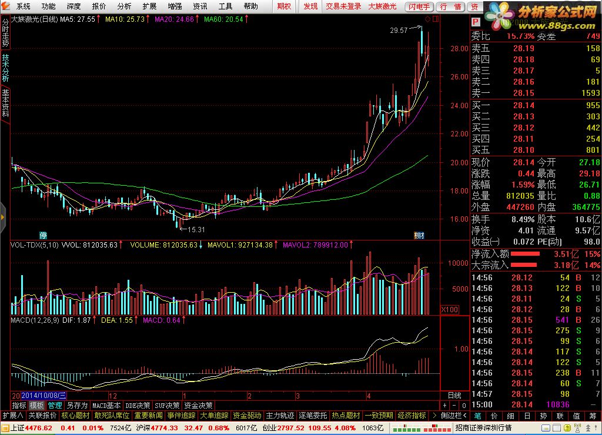The width and height of the screenshot is (602, 435).
Task: Open the 系统 menu
Action: (x=23, y=6)
